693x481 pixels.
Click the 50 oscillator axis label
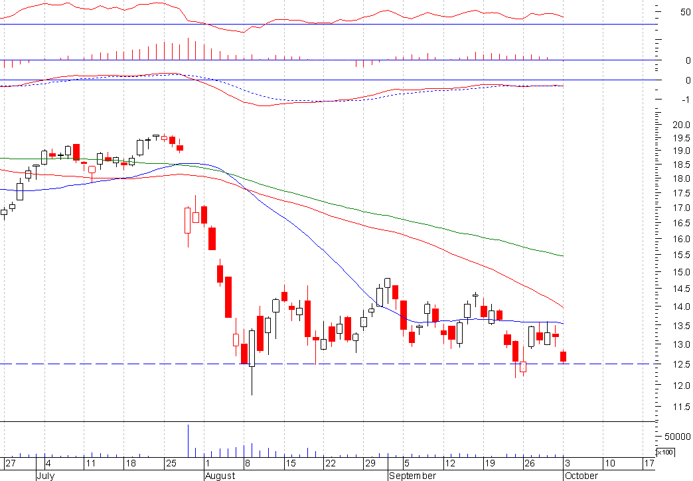(x=686, y=13)
